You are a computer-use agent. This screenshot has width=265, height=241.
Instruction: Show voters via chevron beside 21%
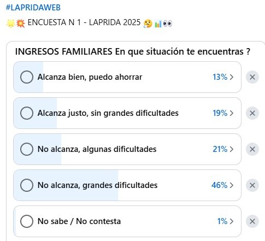click(x=232, y=149)
